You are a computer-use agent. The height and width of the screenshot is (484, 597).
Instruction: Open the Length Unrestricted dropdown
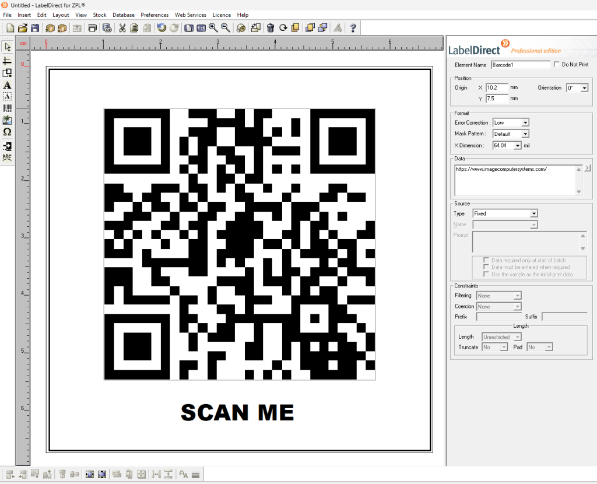[518, 337]
